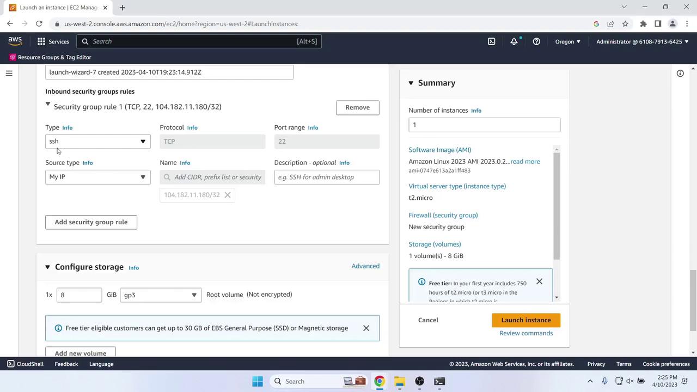Focus the Number of instances field
The image size is (697, 392).
pos(485,125)
